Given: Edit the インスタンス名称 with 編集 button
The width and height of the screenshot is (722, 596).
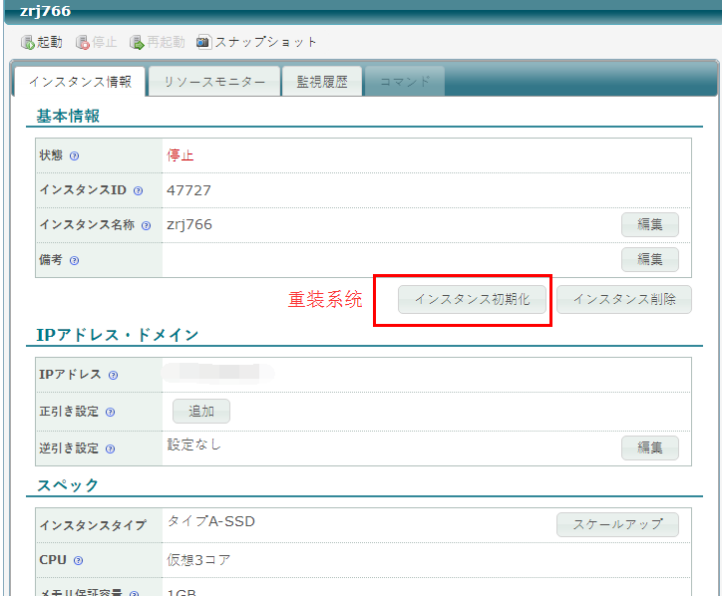Looking at the screenshot, I should pyautogui.click(x=650, y=224).
